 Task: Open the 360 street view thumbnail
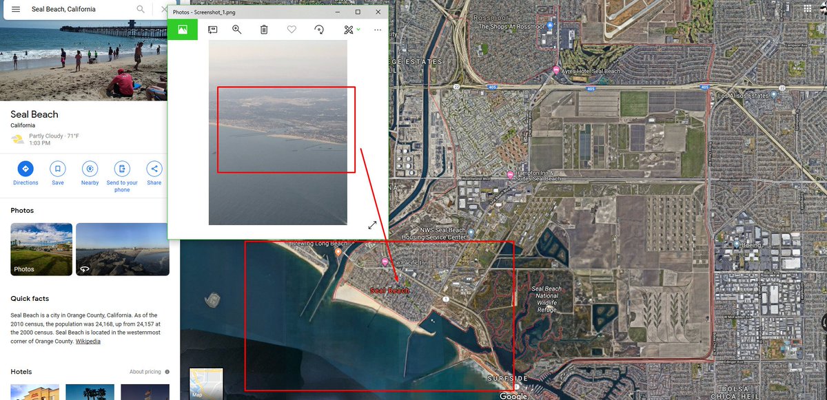(123, 249)
